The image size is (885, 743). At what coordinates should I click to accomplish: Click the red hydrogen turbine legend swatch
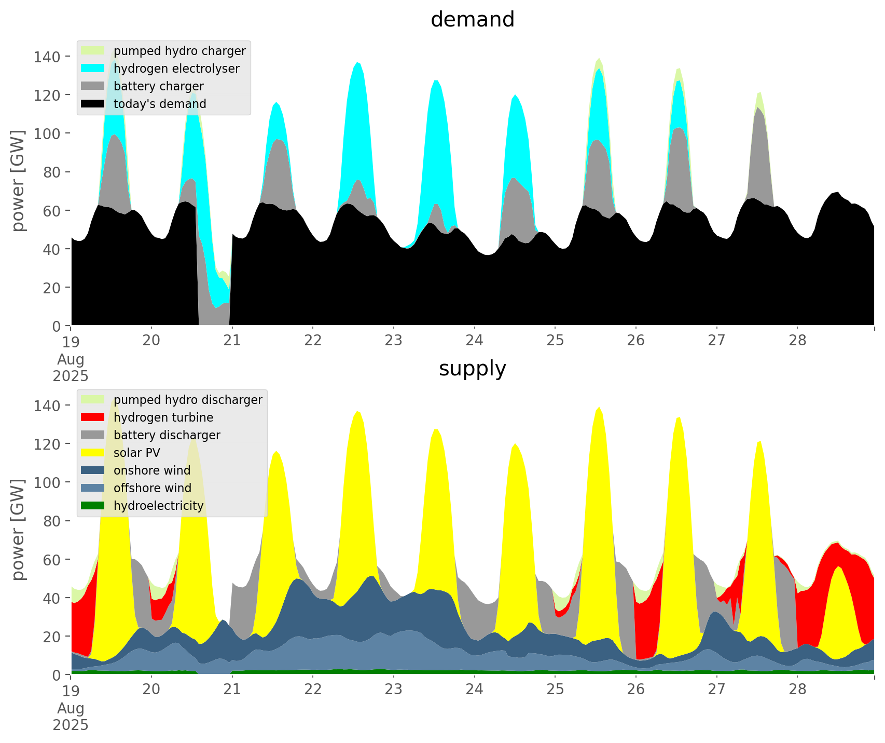pos(93,417)
